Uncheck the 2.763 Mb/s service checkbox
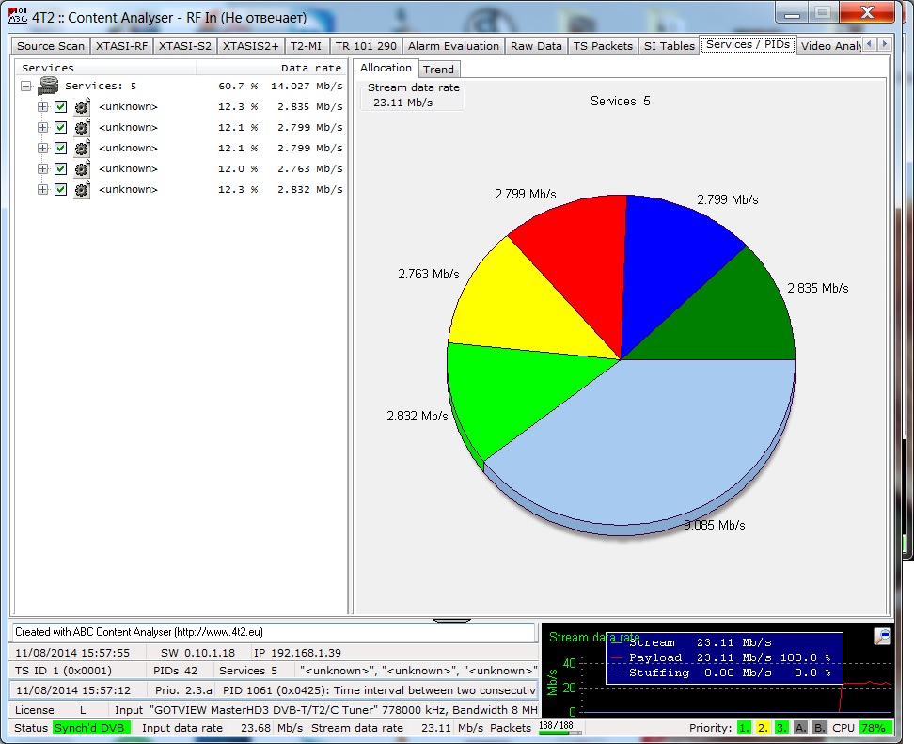This screenshot has height=744, width=914. click(60, 169)
